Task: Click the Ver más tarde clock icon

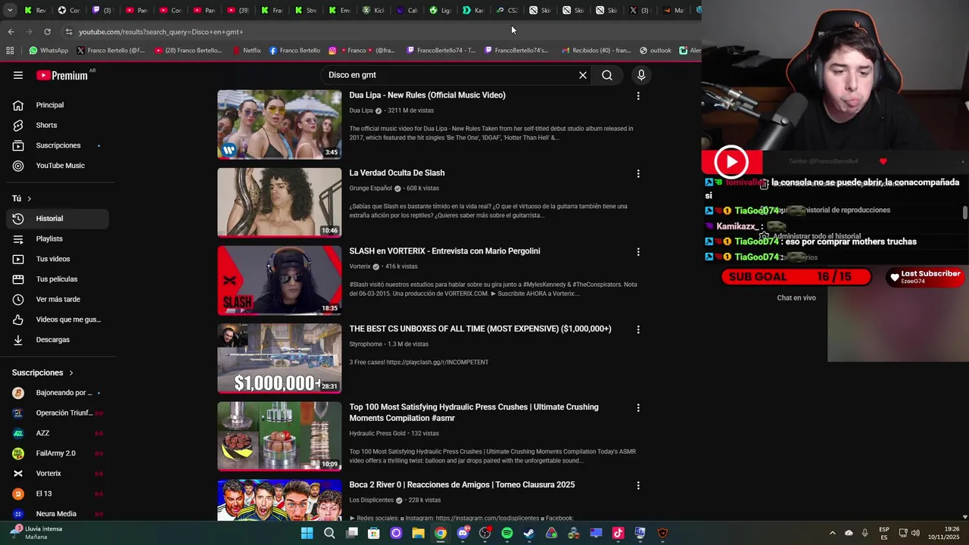Action: (18, 299)
